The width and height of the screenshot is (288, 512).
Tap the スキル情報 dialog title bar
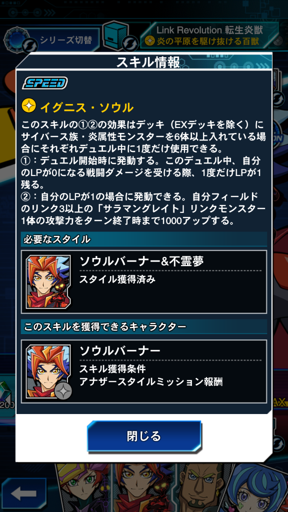(144, 61)
